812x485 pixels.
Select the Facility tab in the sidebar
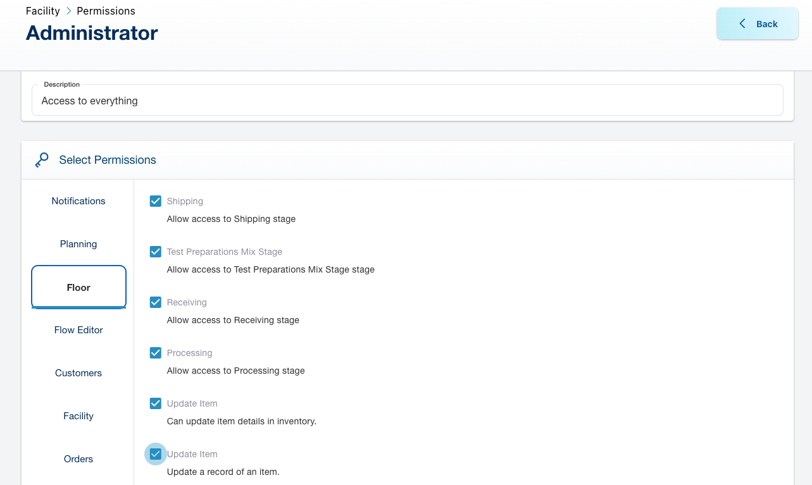78,416
